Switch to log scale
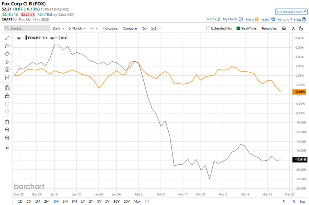This screenshot has height=205, width=309. (x=302, y=201)
